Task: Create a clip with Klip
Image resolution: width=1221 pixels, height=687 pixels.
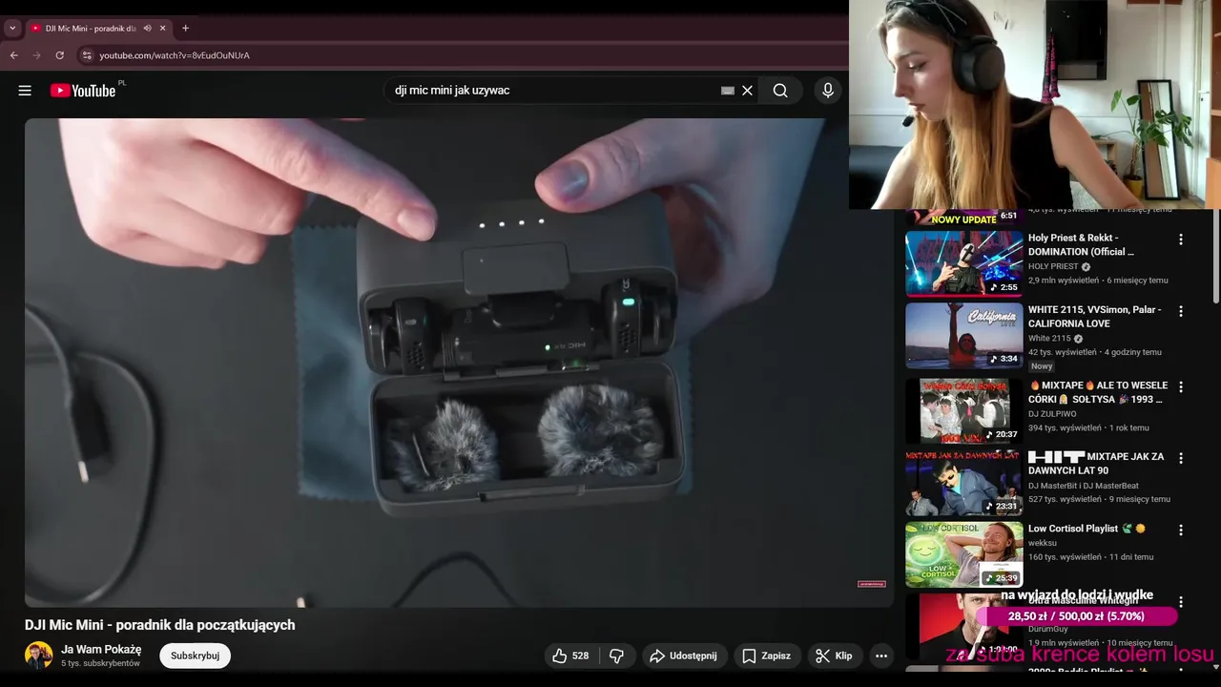Action: pyautogui.click(x=834, y=656)
